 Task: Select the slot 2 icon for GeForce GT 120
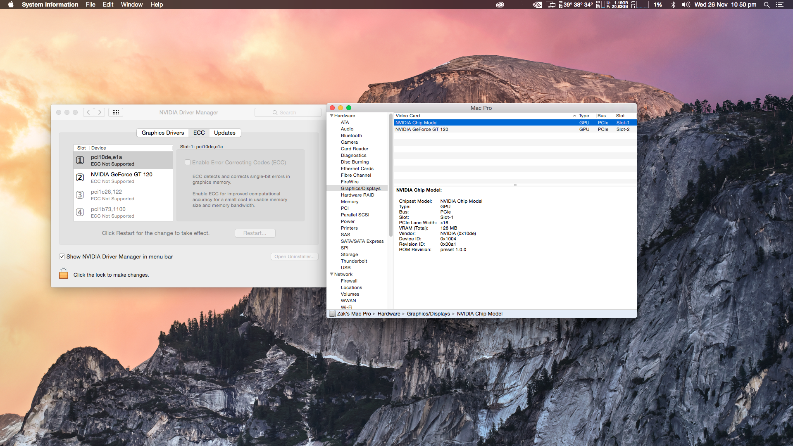(x=80, y=178)
